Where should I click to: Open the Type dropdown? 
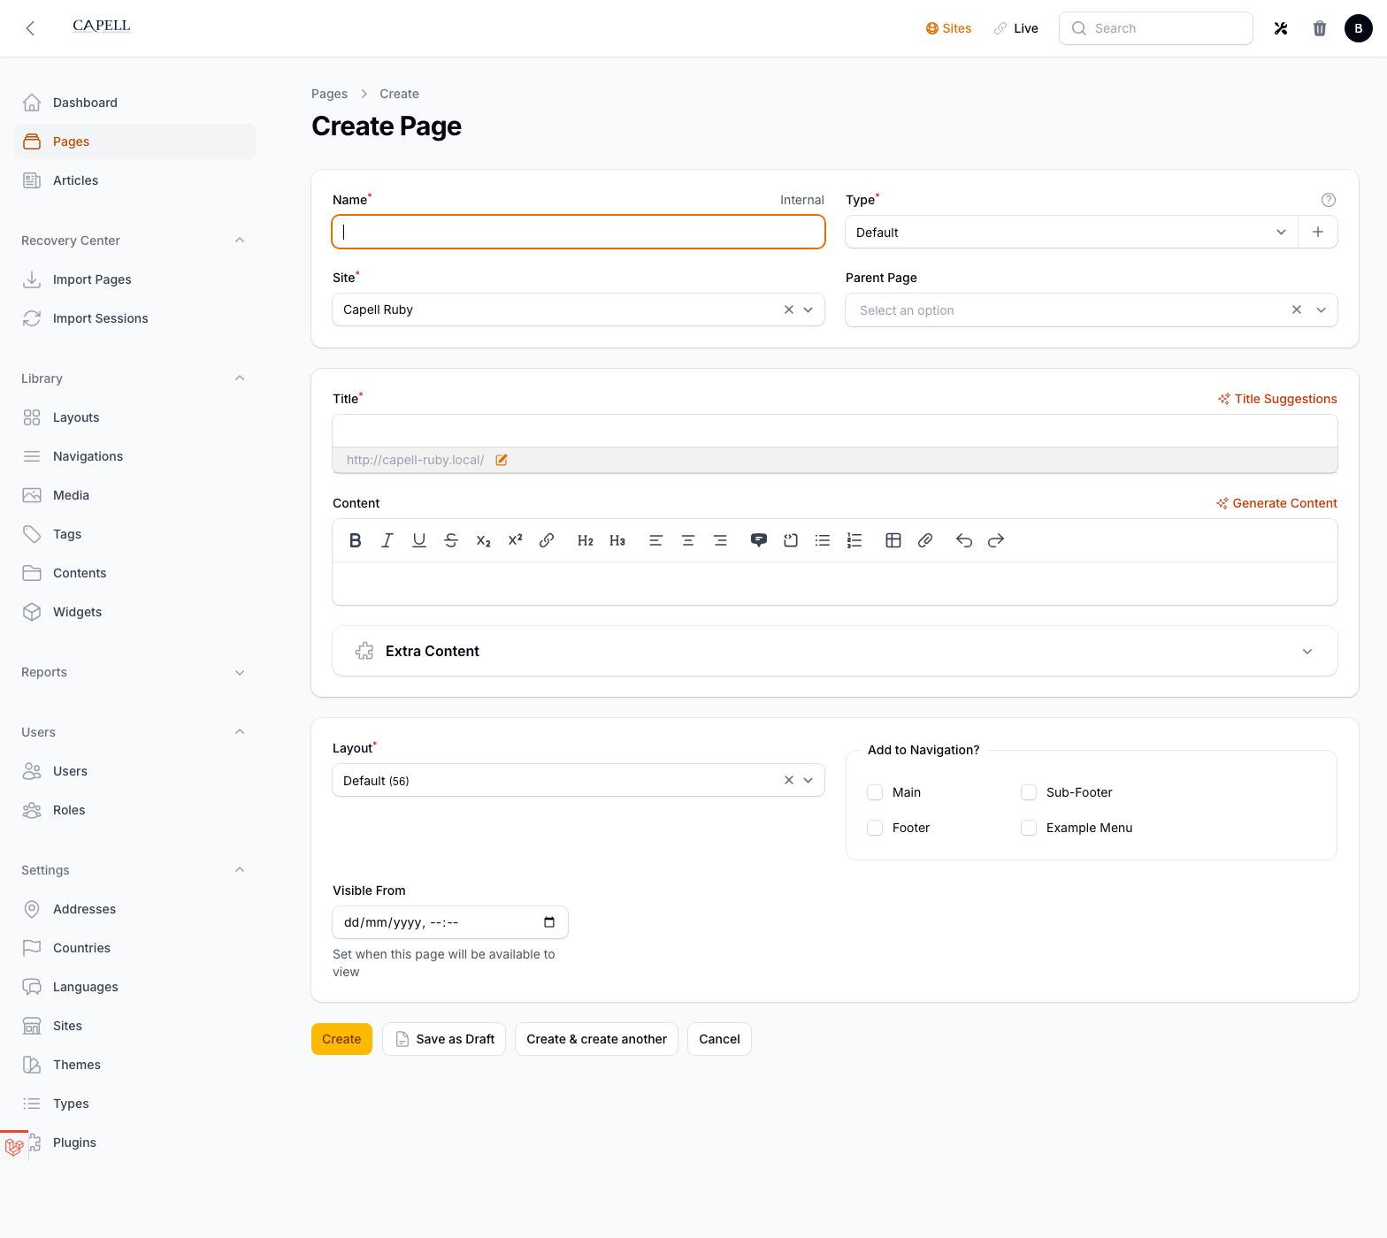coord(1071,232)
